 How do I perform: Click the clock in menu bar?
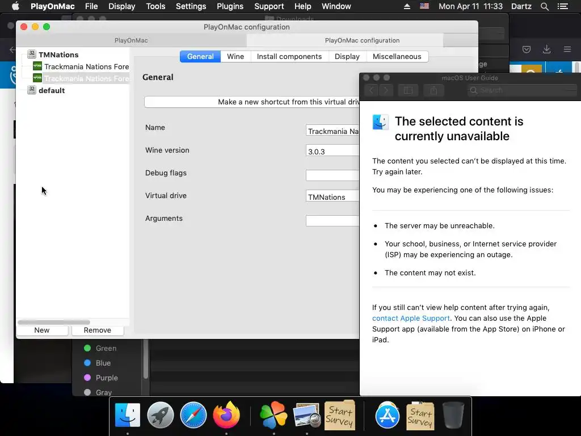pyautogui.click(x=470, y=6)
